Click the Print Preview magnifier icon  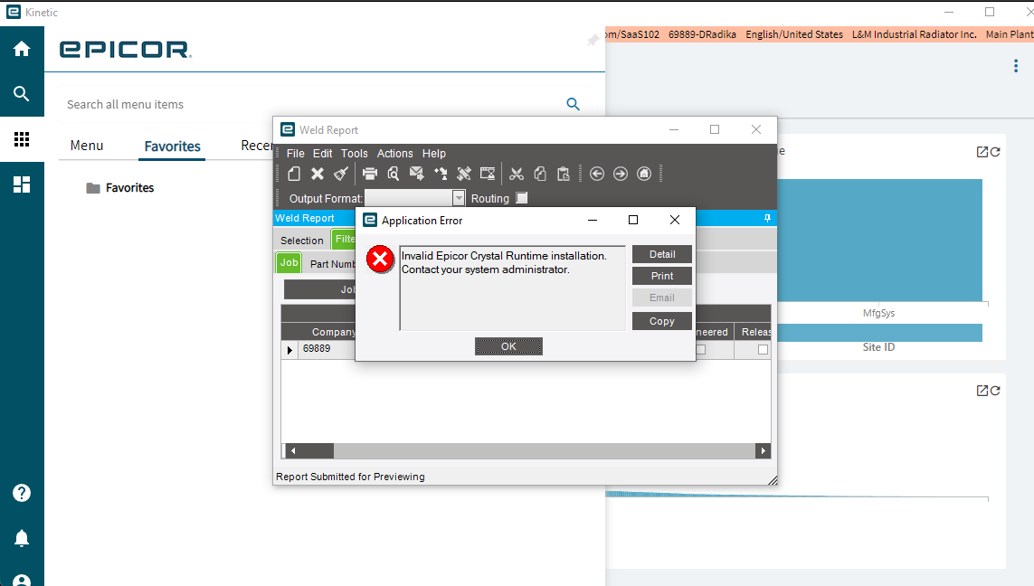[393, 174]
